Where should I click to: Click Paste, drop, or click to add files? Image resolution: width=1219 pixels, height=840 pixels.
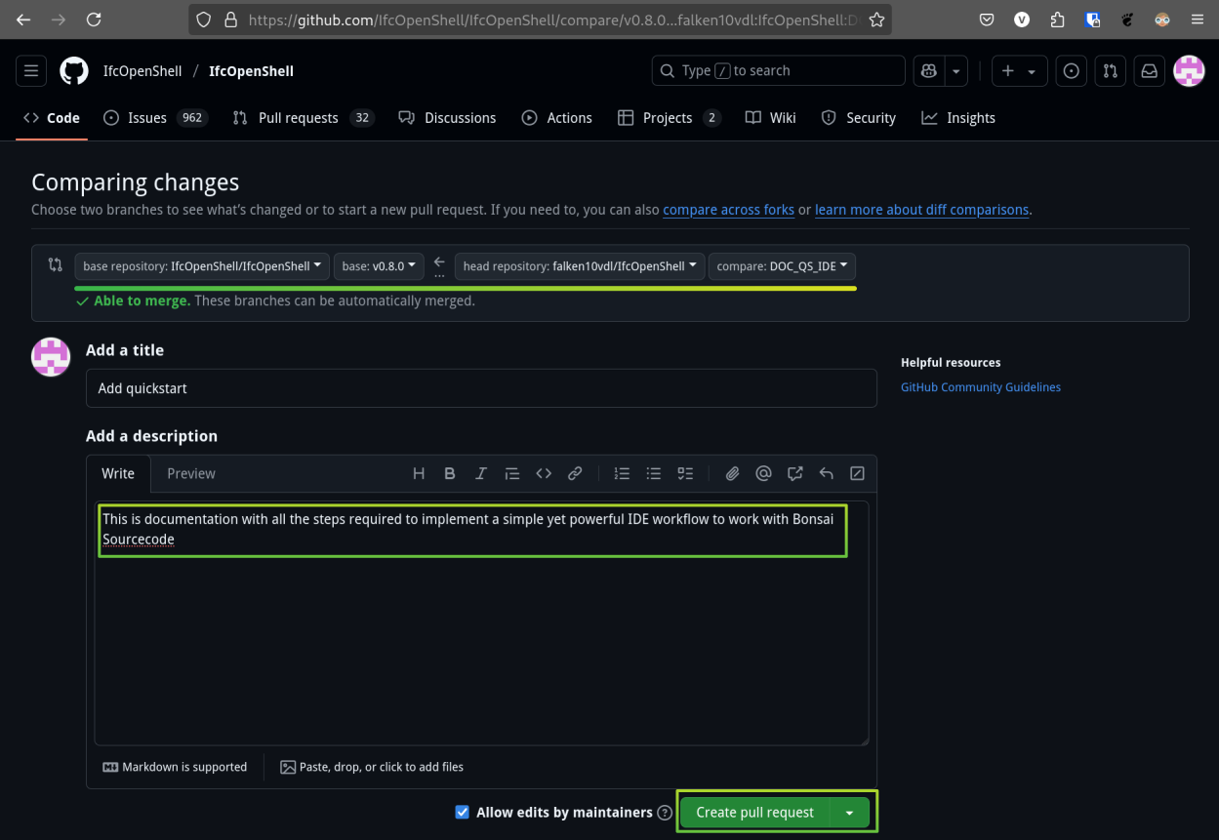(372, 767)
